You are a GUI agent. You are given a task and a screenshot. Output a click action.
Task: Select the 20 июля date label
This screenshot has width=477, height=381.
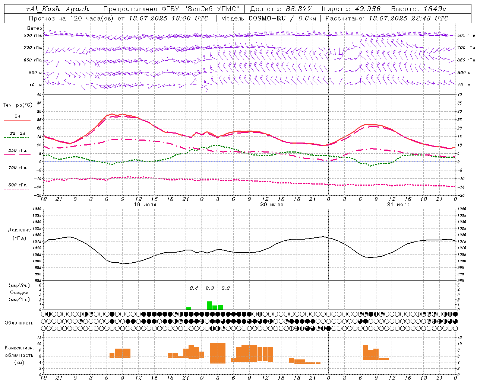coord(272,205)
